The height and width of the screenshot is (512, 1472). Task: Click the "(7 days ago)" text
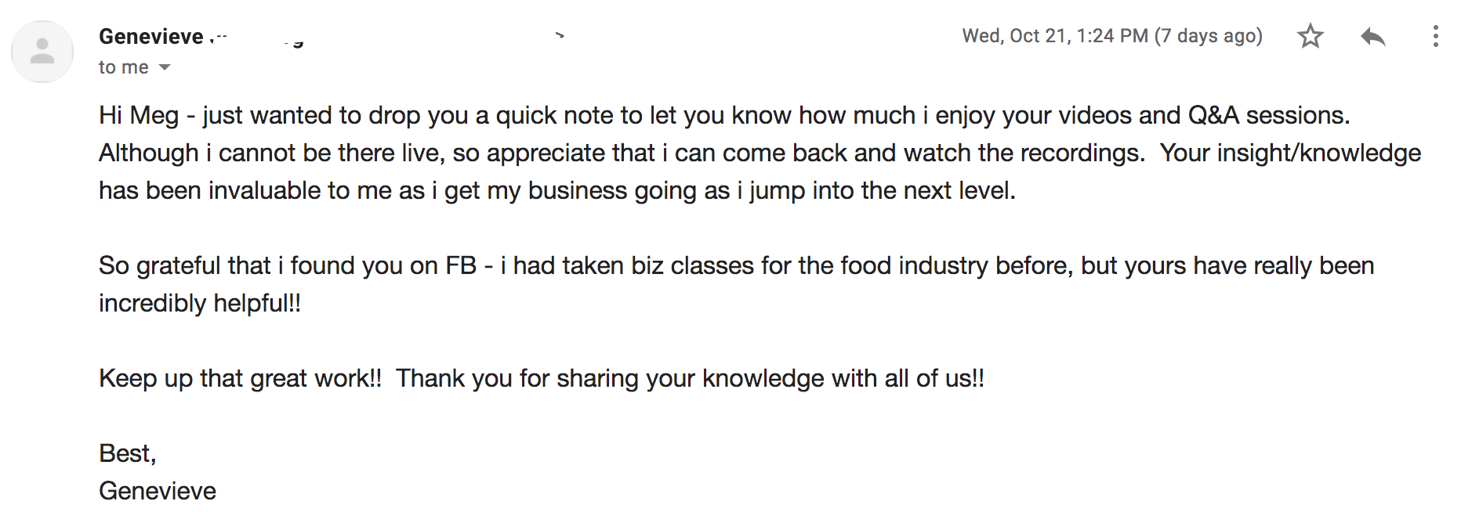pos(1209,36)
